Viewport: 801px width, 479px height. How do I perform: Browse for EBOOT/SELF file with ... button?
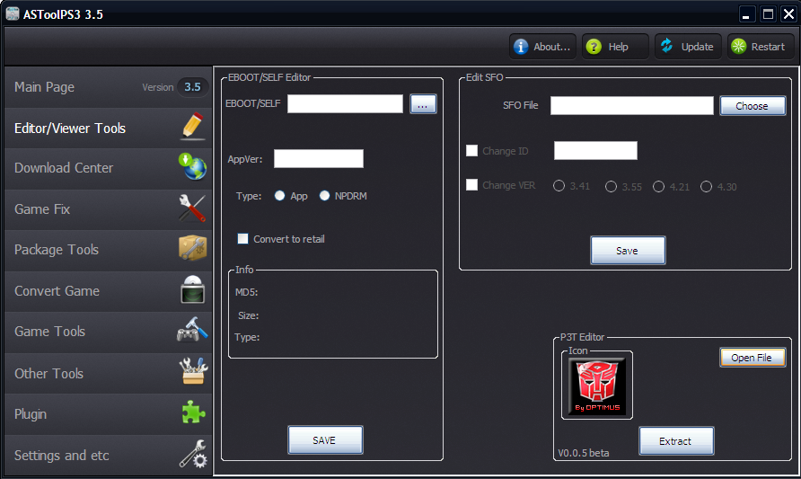423,104
